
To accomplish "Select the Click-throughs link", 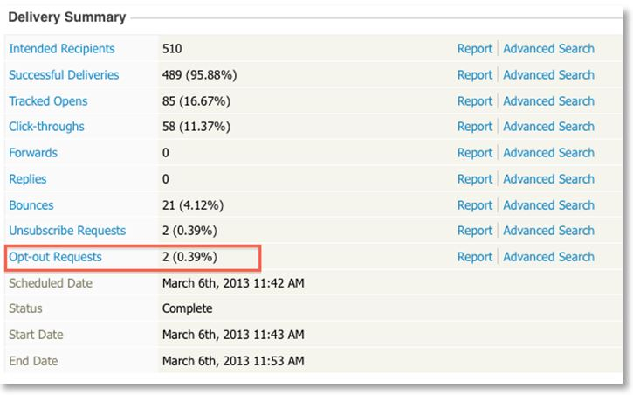I will pos(46,127).
